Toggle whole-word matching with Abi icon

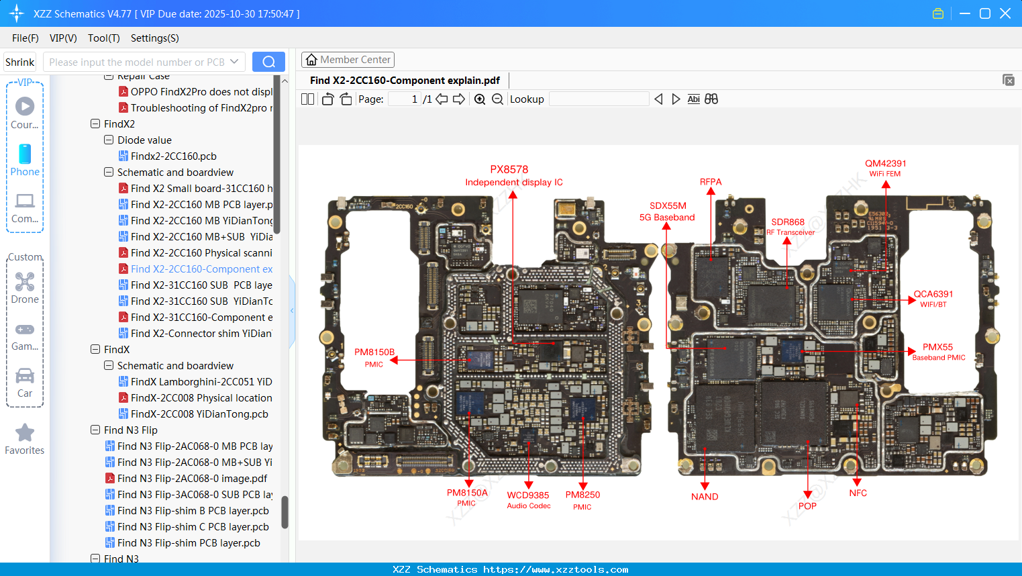(x=693, y=99)
